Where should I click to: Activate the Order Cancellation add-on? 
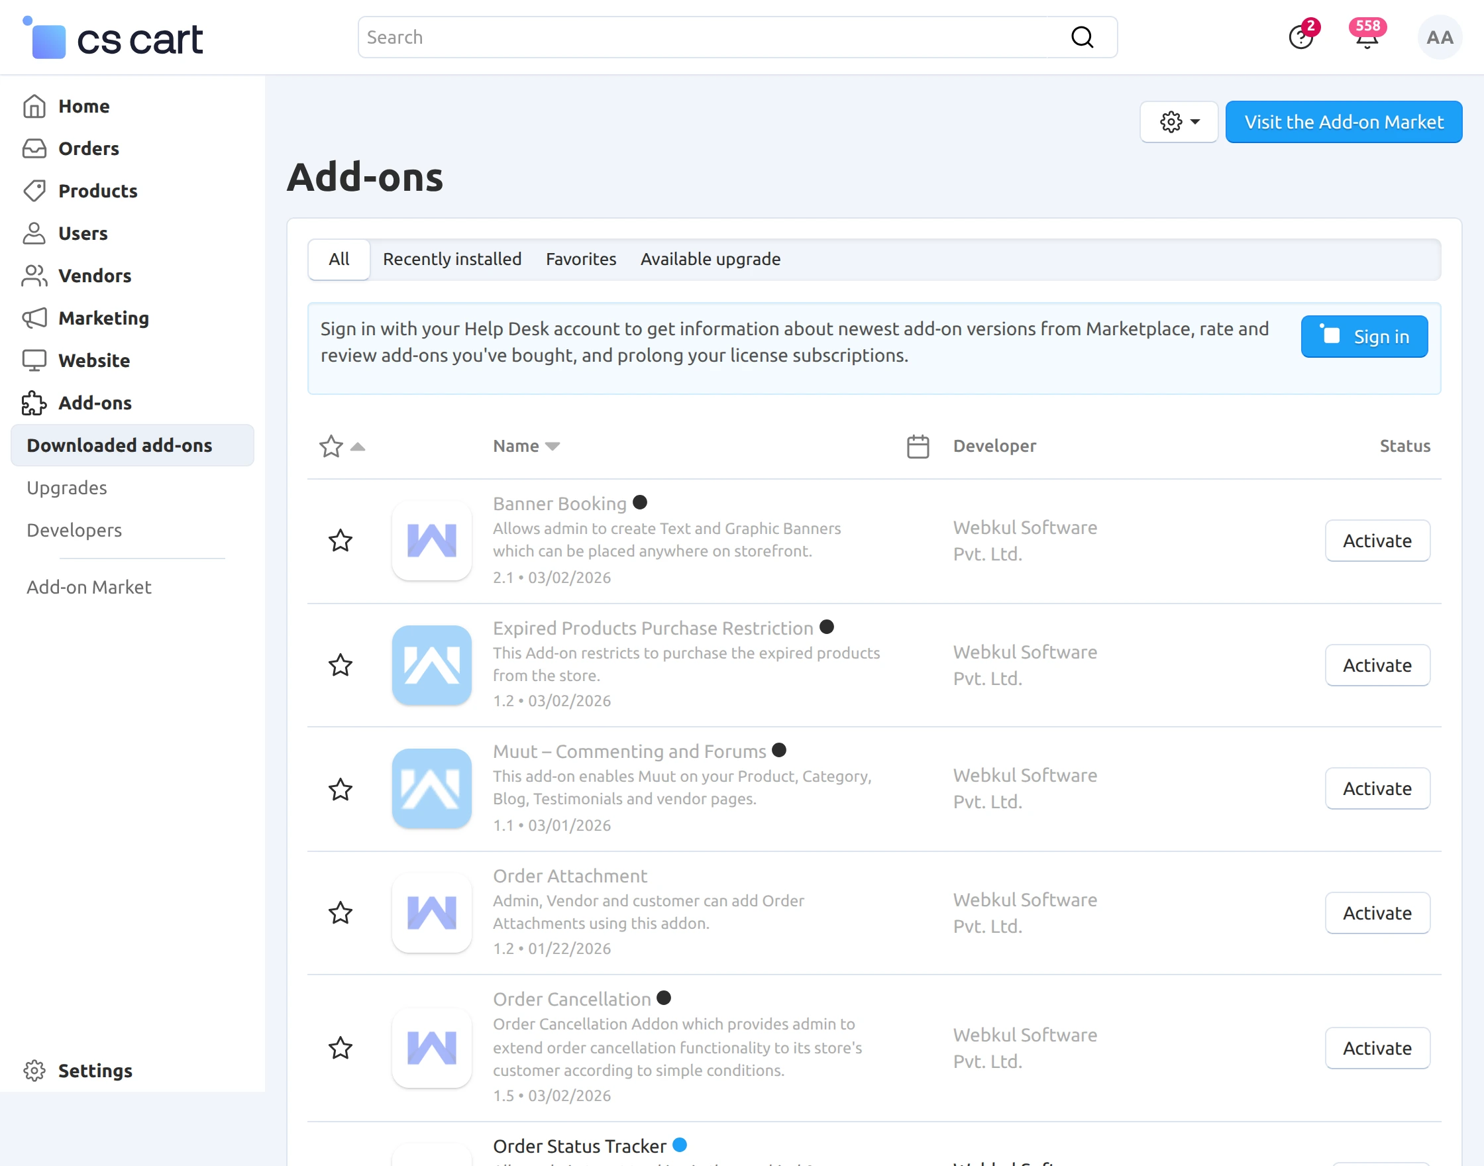pyautogui.click(x=1377, y=1048)
